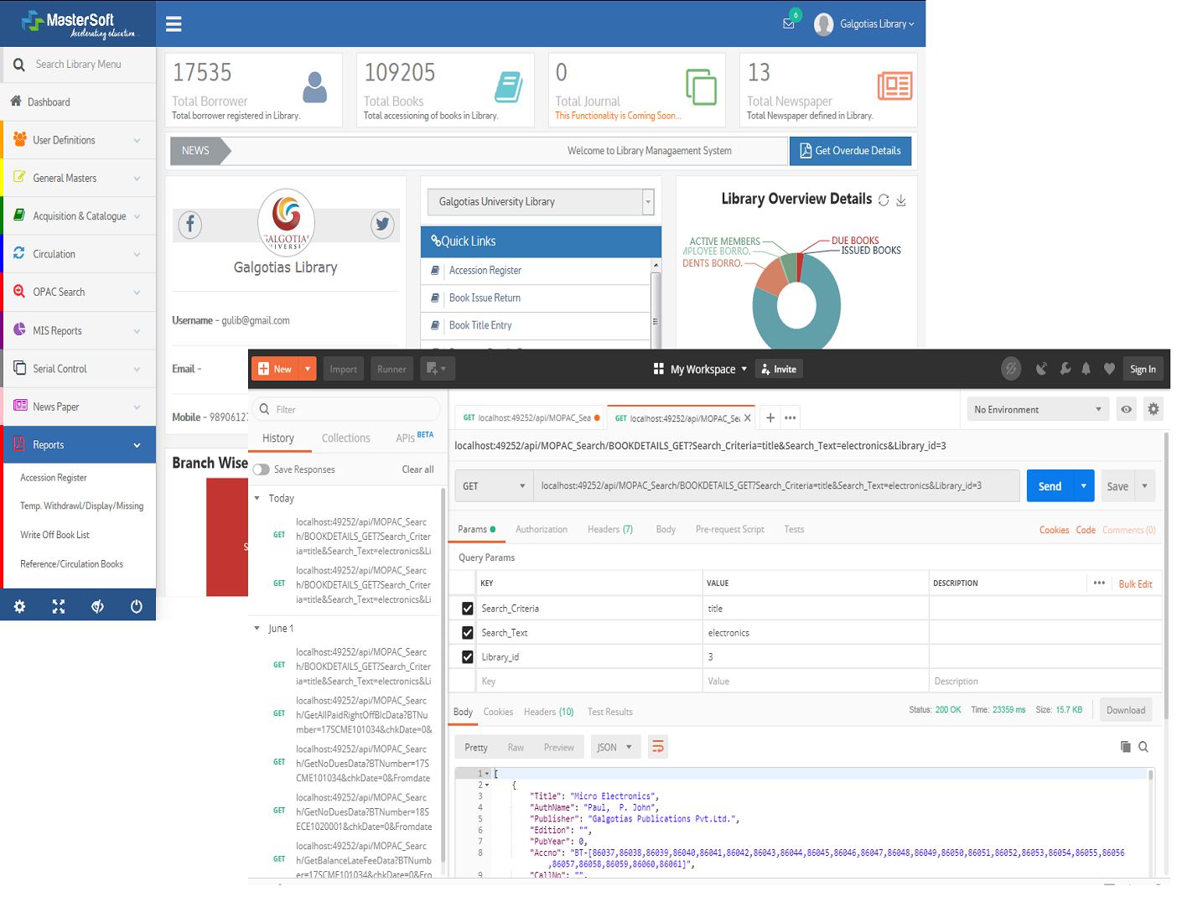This screenshot has height=897, width=1182.
Task: Click the new window icon in Postman toolbar
Action: click(x=436, y=369)
